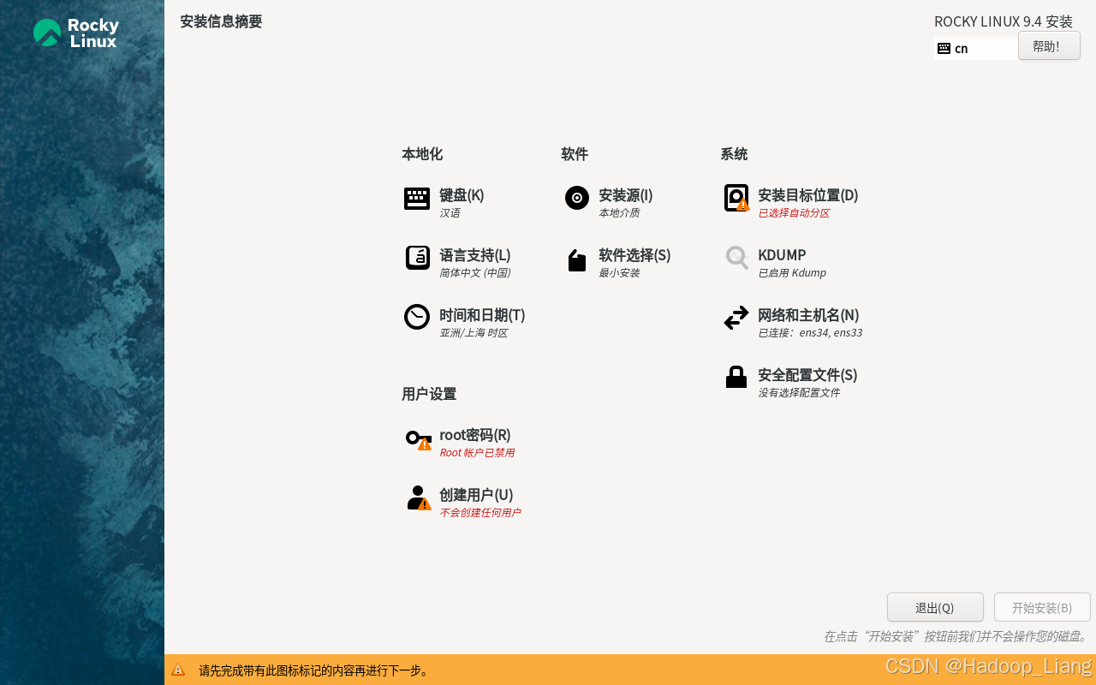Click the 退出(Q) button
1096x685 pixels.
click(x=935, y=607)
